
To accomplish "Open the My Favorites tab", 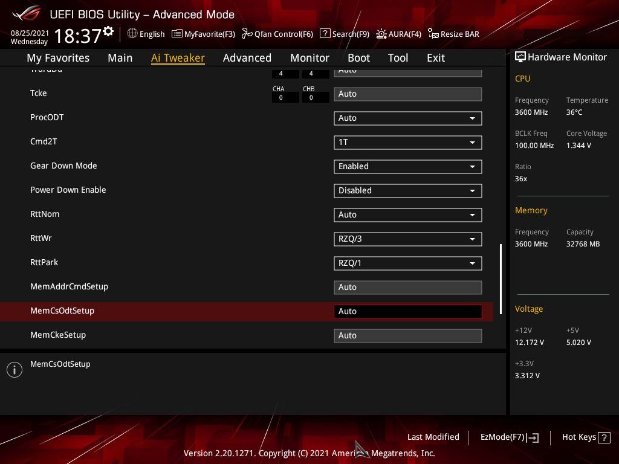I will coord(58,58).
